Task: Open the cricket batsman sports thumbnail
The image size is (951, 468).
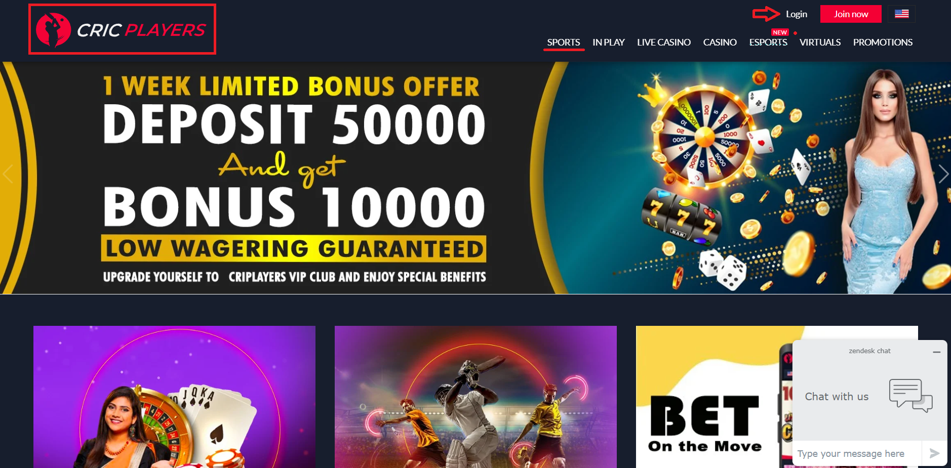Action: [x=475, y=397]
